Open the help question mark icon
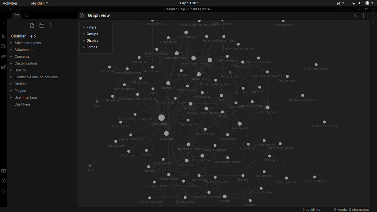The width and height of the screenshot is (377, 212). [4, 181]
